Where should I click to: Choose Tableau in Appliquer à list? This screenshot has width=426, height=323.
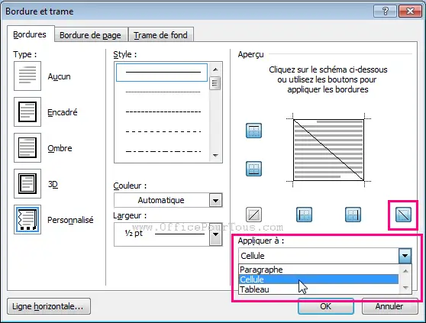click(x=318, y=289)
